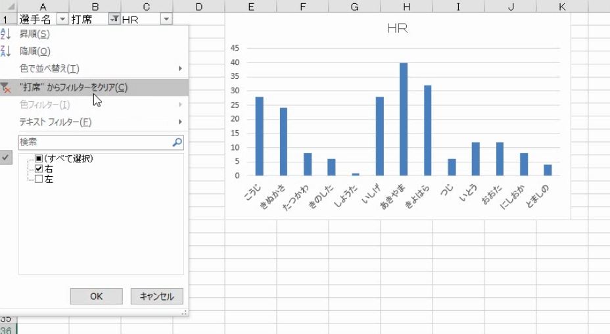Click cell C1 HR header text
Screen dimensions: 610x334
point(130,20)
